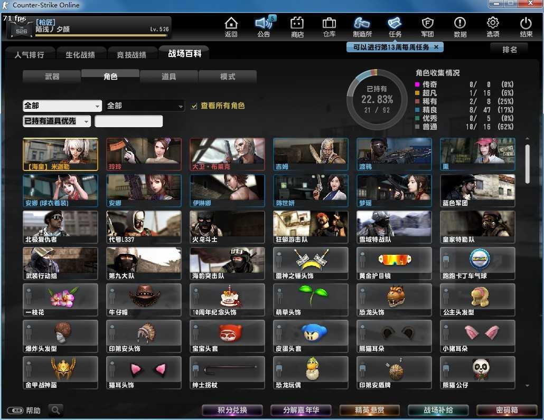Select the 小猪耳朵 pink ears item

pos(477,336)
